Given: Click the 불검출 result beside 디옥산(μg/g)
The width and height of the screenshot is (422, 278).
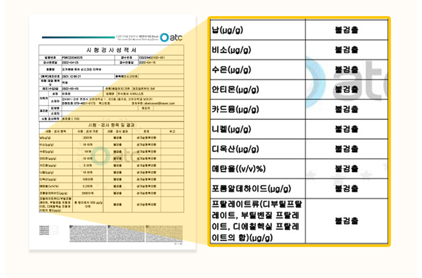Looking at the screenshot, I should [x=346, y=149].
